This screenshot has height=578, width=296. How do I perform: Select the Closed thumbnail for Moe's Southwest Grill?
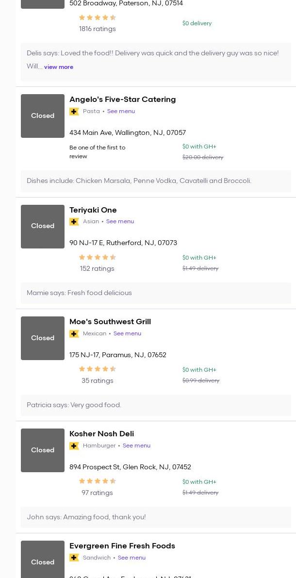click(x=43, y=338)
